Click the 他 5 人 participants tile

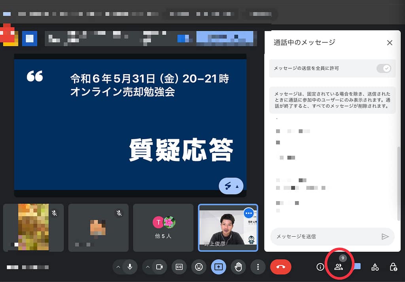tap(163, 228)
